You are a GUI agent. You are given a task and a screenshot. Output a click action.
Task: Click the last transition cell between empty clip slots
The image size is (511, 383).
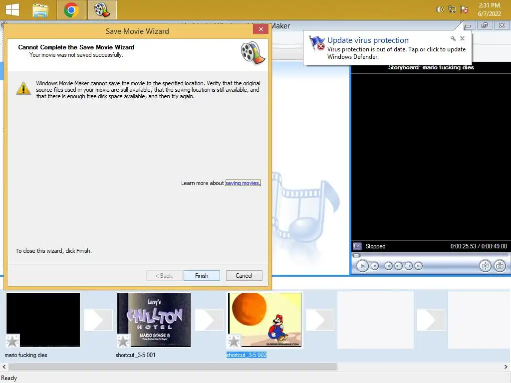[x=431, y=320]
